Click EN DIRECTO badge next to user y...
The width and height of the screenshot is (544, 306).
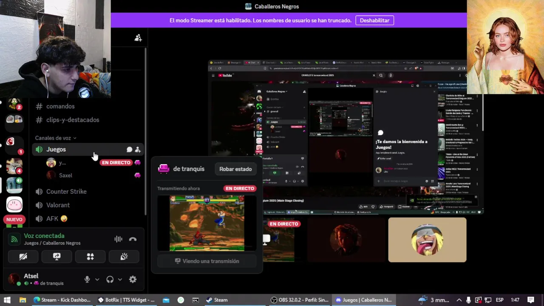point(116,162)
